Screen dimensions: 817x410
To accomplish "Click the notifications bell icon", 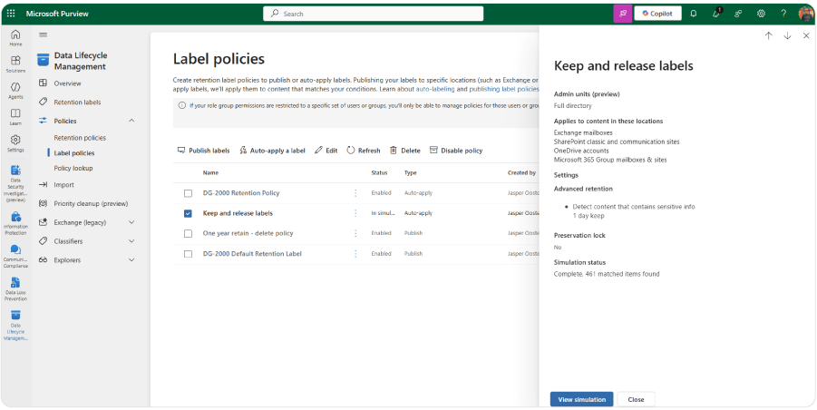I will pyautogui.click(x=694, y=14).
